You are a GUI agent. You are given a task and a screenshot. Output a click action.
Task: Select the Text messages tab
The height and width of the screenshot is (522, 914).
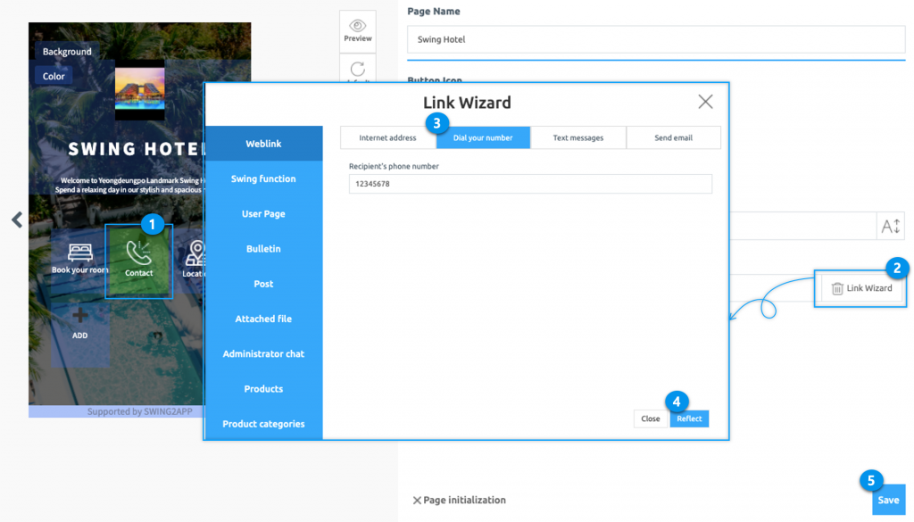pos(578,137)
